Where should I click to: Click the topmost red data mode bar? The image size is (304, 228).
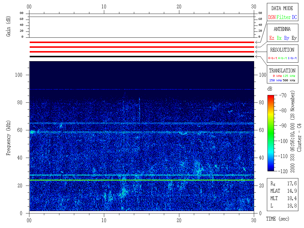[142, 42]
